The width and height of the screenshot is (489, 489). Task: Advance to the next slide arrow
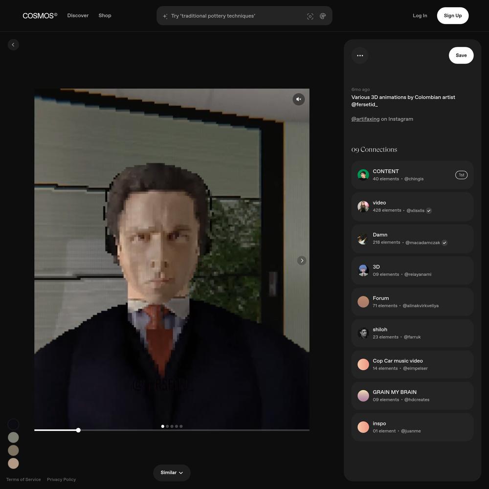[302, 261]
